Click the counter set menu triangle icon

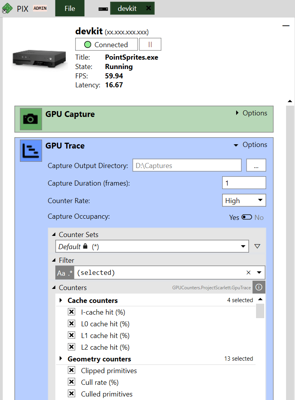[257, 246]
